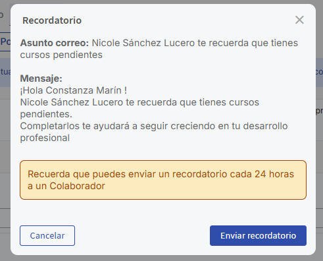Click the dimmed co text at the right edge
The height and width of the screenshot is (261, 323).
319,72
